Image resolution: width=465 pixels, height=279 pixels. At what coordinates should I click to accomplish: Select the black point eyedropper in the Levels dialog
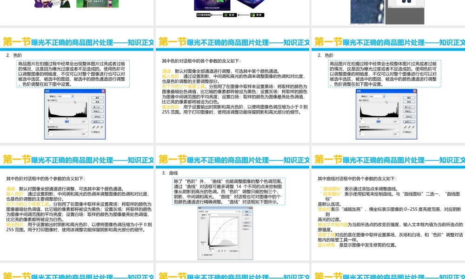click(93, 127)
